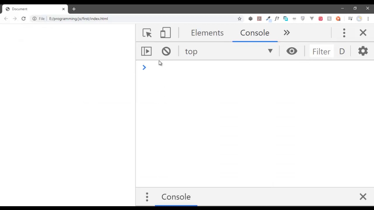Click the red picture-in-picture extension icon

point(321,19)
